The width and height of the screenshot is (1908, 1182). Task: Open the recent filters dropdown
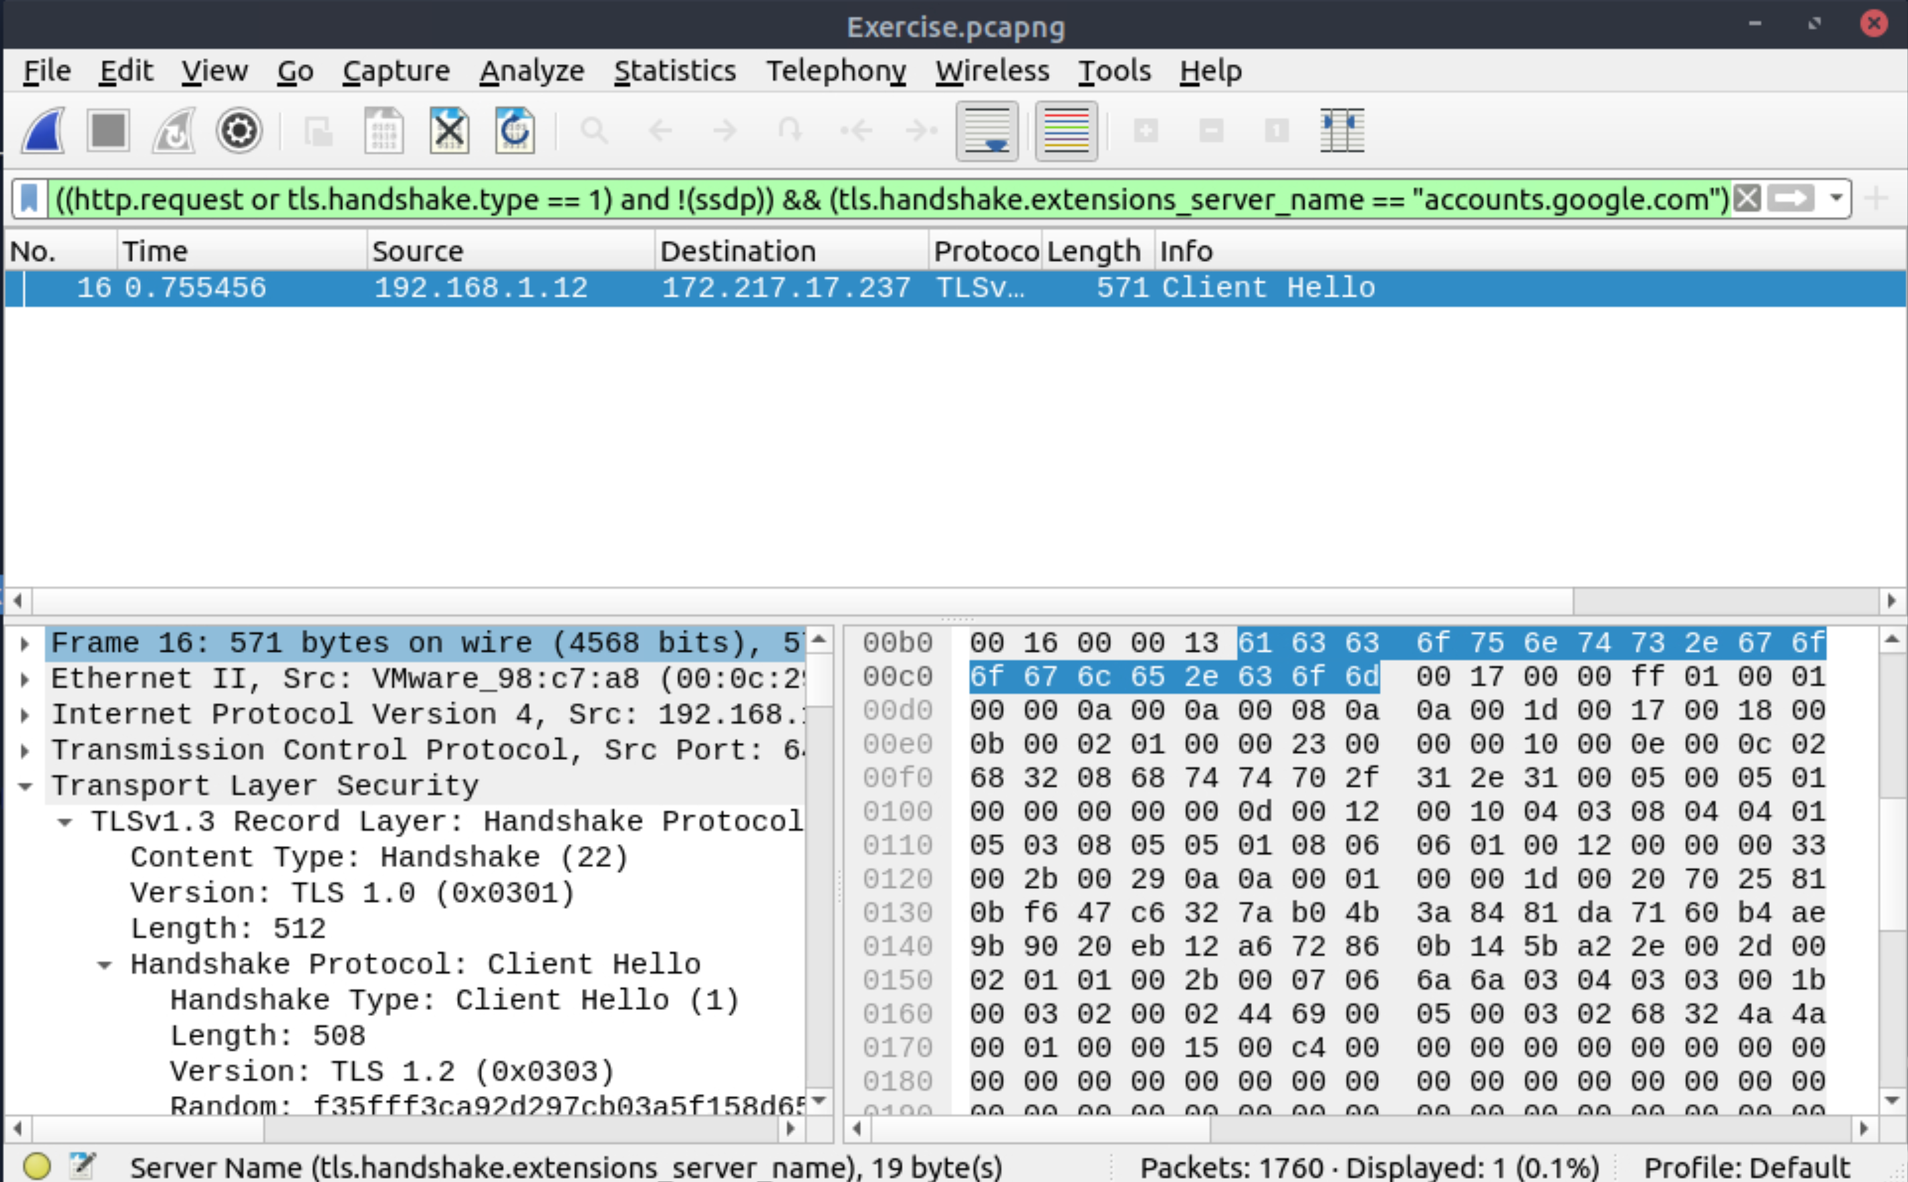[x=1837, y=198]
